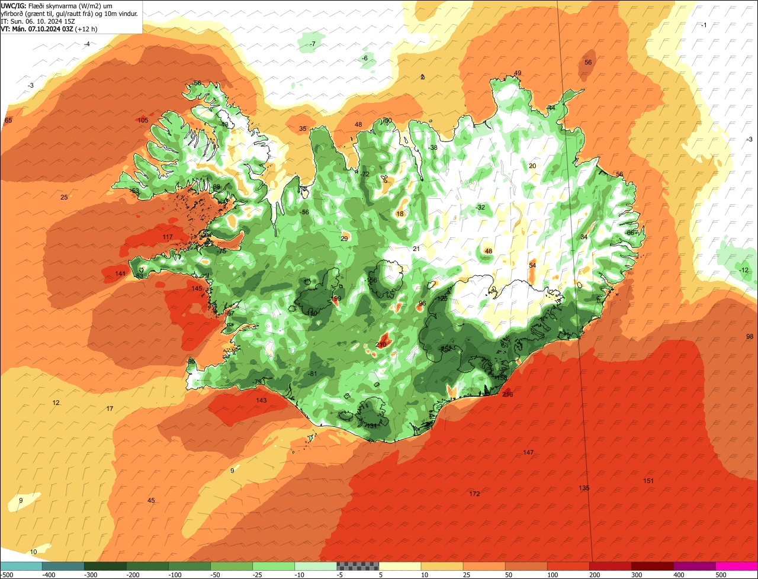Click the flux value '17' over the southwest ocean
758x579 pixels.
point(110,409)
